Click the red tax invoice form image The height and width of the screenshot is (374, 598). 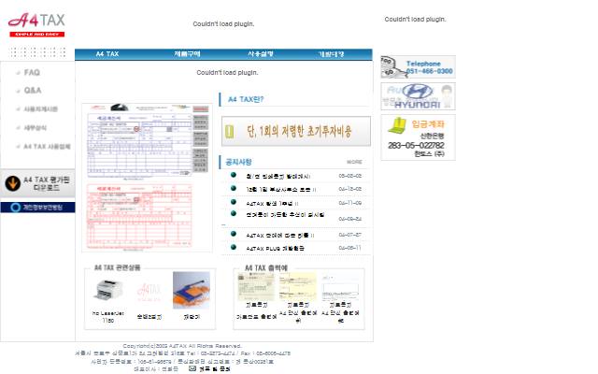pos(139,216)
